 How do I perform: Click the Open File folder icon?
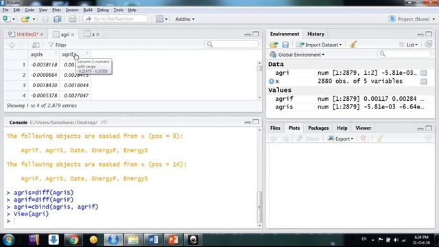(x=25, y=19)
